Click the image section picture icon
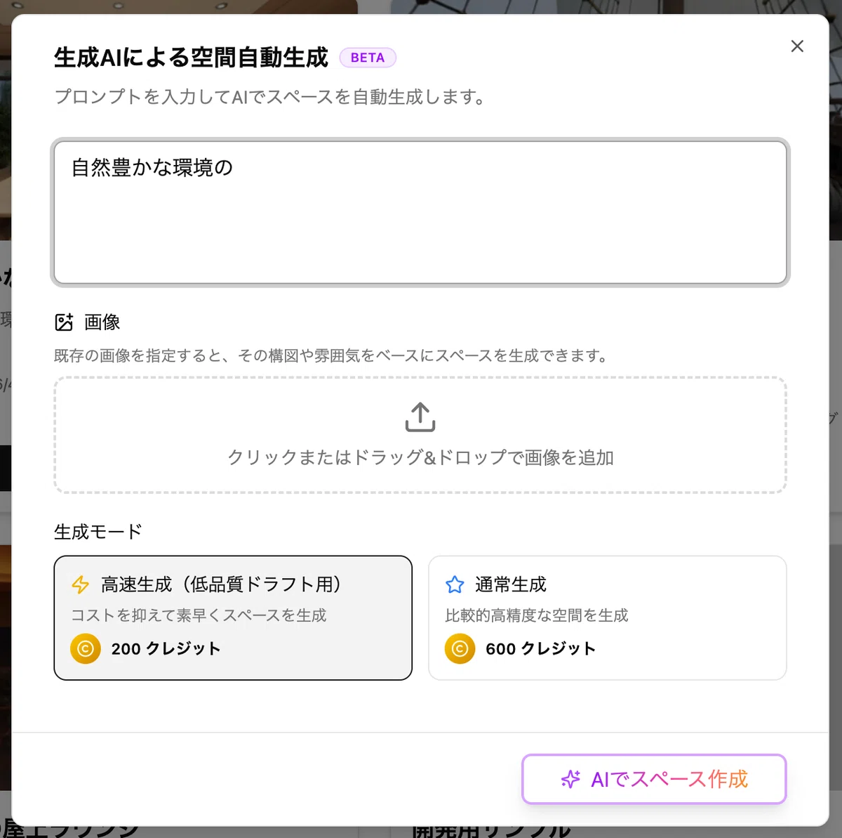 pos(64,322)
